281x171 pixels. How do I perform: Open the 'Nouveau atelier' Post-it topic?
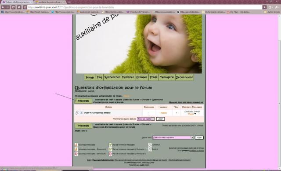[97, 113]
